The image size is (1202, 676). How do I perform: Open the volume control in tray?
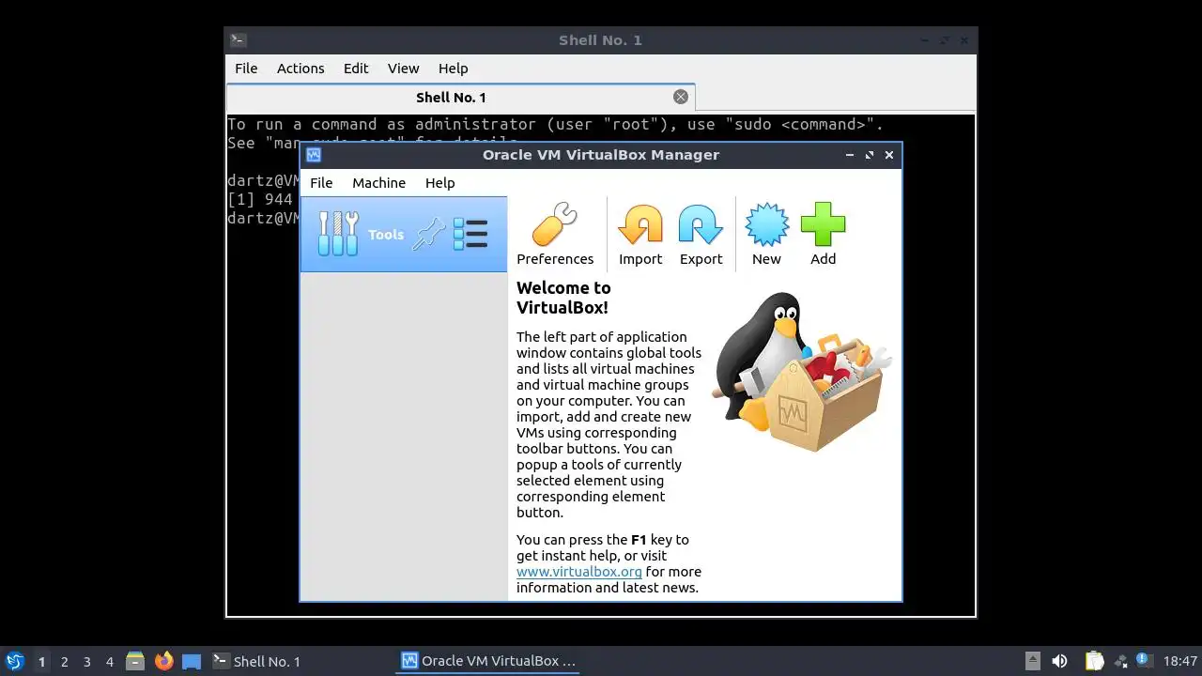click(1059, 661)
